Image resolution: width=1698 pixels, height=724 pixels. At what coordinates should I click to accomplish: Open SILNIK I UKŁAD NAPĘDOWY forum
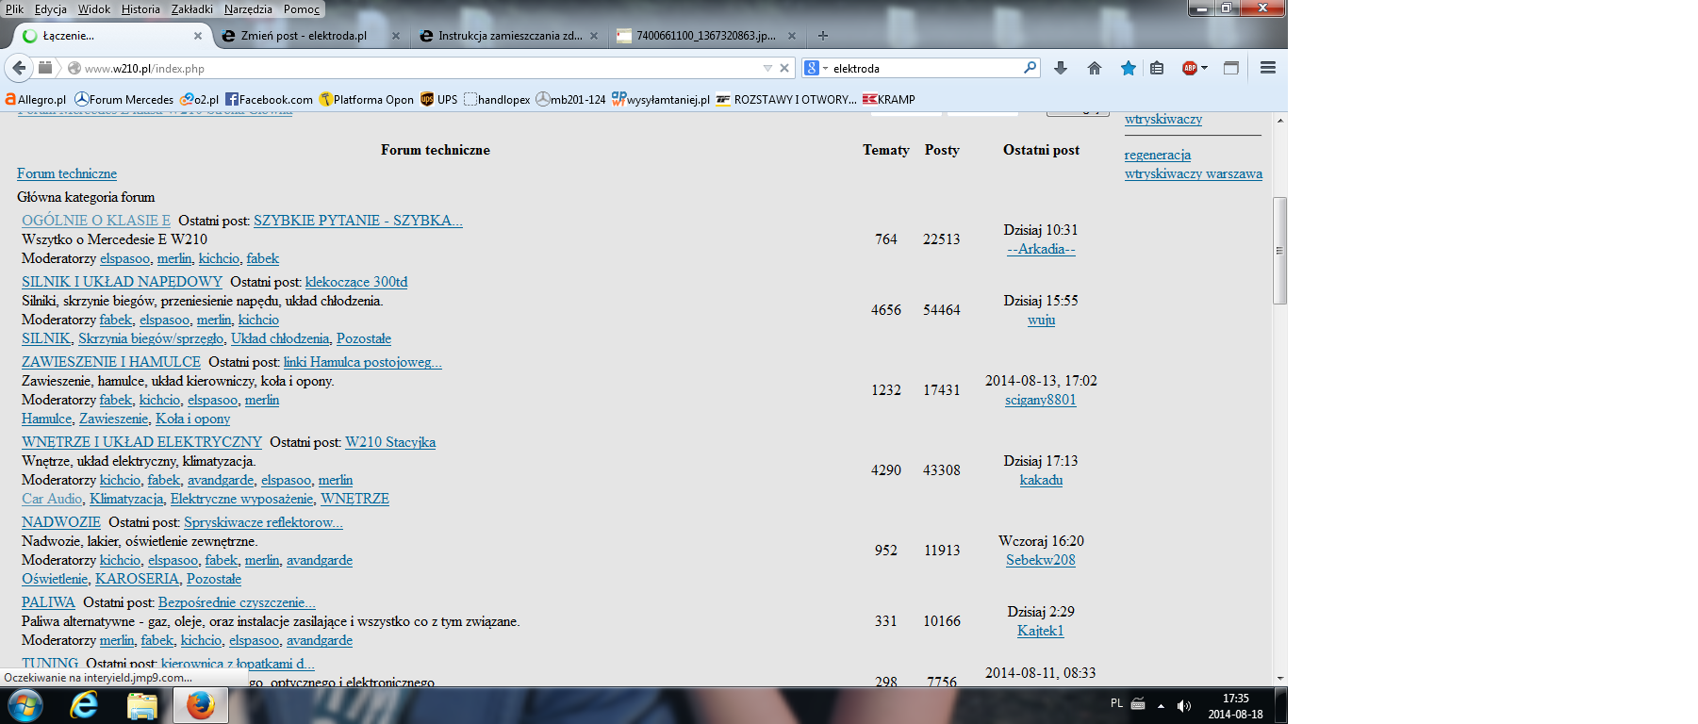[122, 282]
